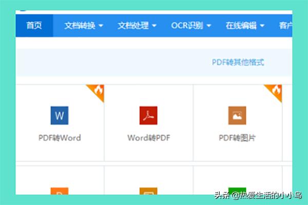
Task: Open the OCR识别 menu
Action: coord(191,26)
